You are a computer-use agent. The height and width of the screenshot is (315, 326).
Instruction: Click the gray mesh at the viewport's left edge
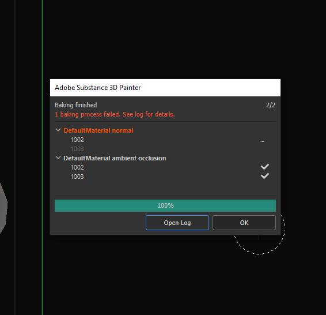click(3, 208)
